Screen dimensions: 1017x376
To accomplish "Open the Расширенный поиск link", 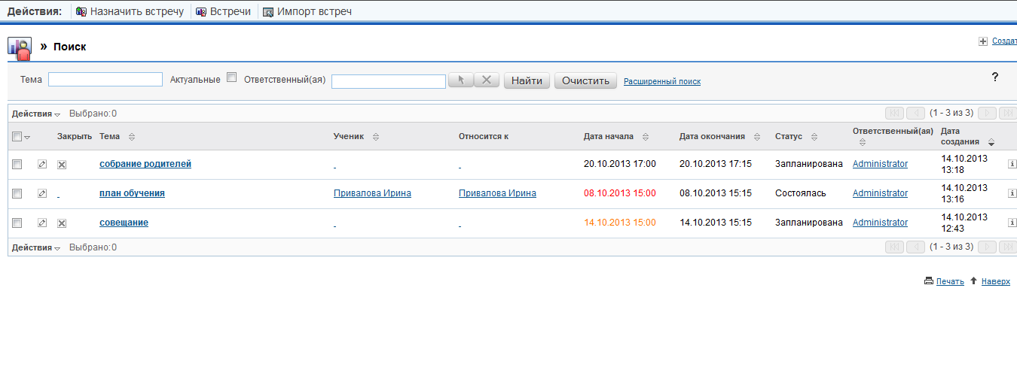I will [x=661, y=81].
